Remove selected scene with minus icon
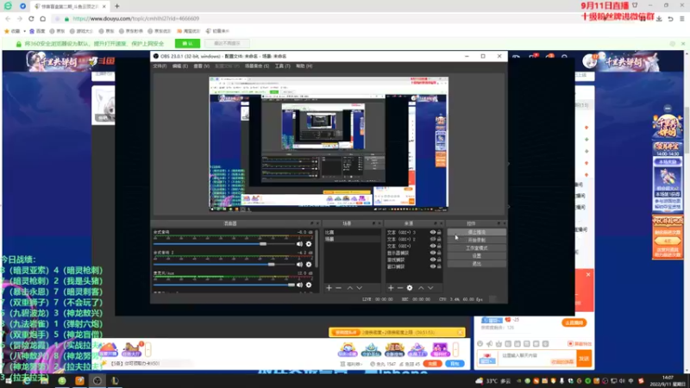Image resolution: width=690 pixels, height=388 pixels. tap(338, 288)
